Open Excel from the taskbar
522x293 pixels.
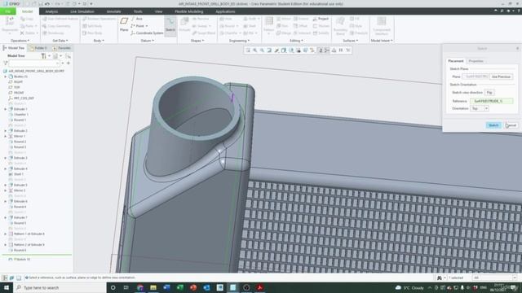(179, 287)
